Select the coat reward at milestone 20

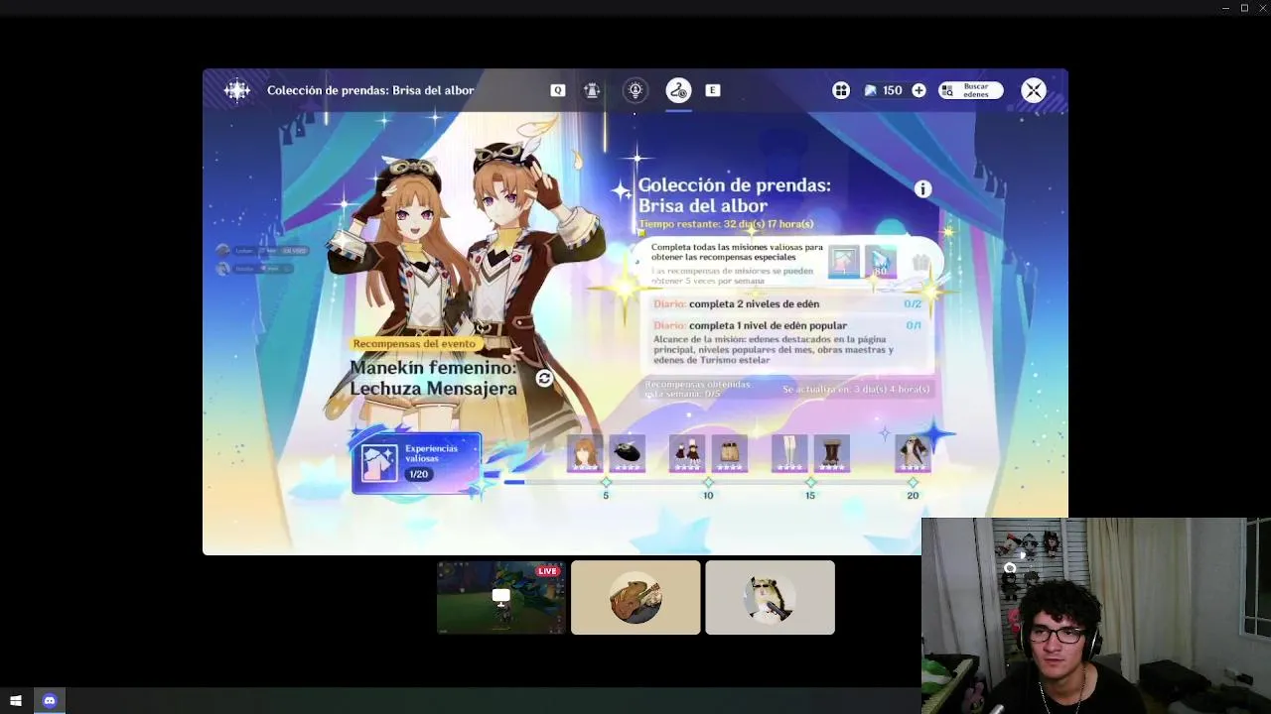[913, 453]
